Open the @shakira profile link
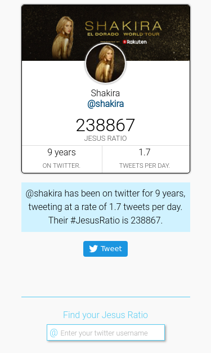 coord(106,104)
